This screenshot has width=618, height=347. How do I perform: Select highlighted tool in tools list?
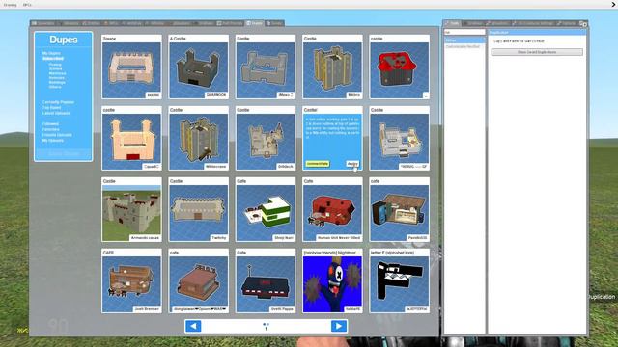[x=464, y=40]
